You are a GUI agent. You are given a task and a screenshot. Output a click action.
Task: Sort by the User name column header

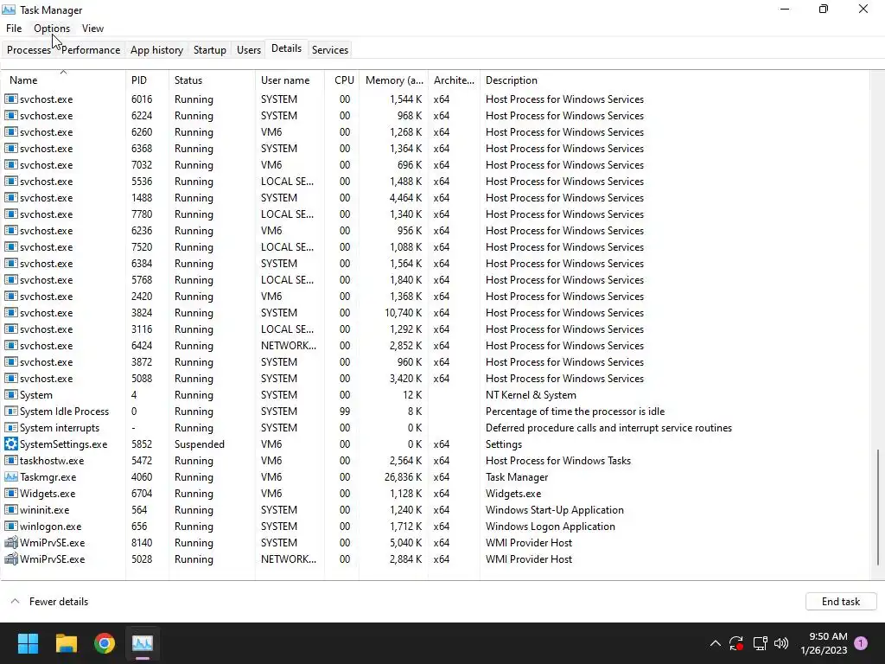[x=290, y=80]
